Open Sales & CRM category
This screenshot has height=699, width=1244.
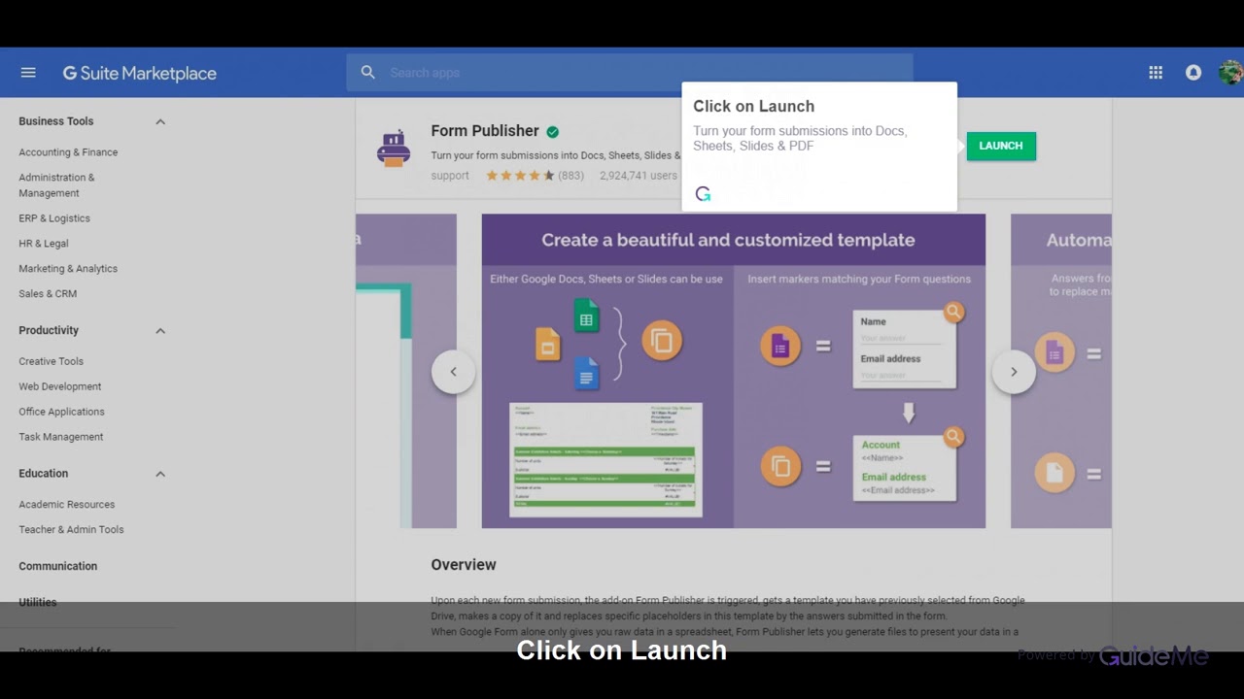(x=48, y=294)
